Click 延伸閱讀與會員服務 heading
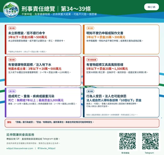Image resolution: width=164 pixels, height=155 pixels. [x=20, y=135]
